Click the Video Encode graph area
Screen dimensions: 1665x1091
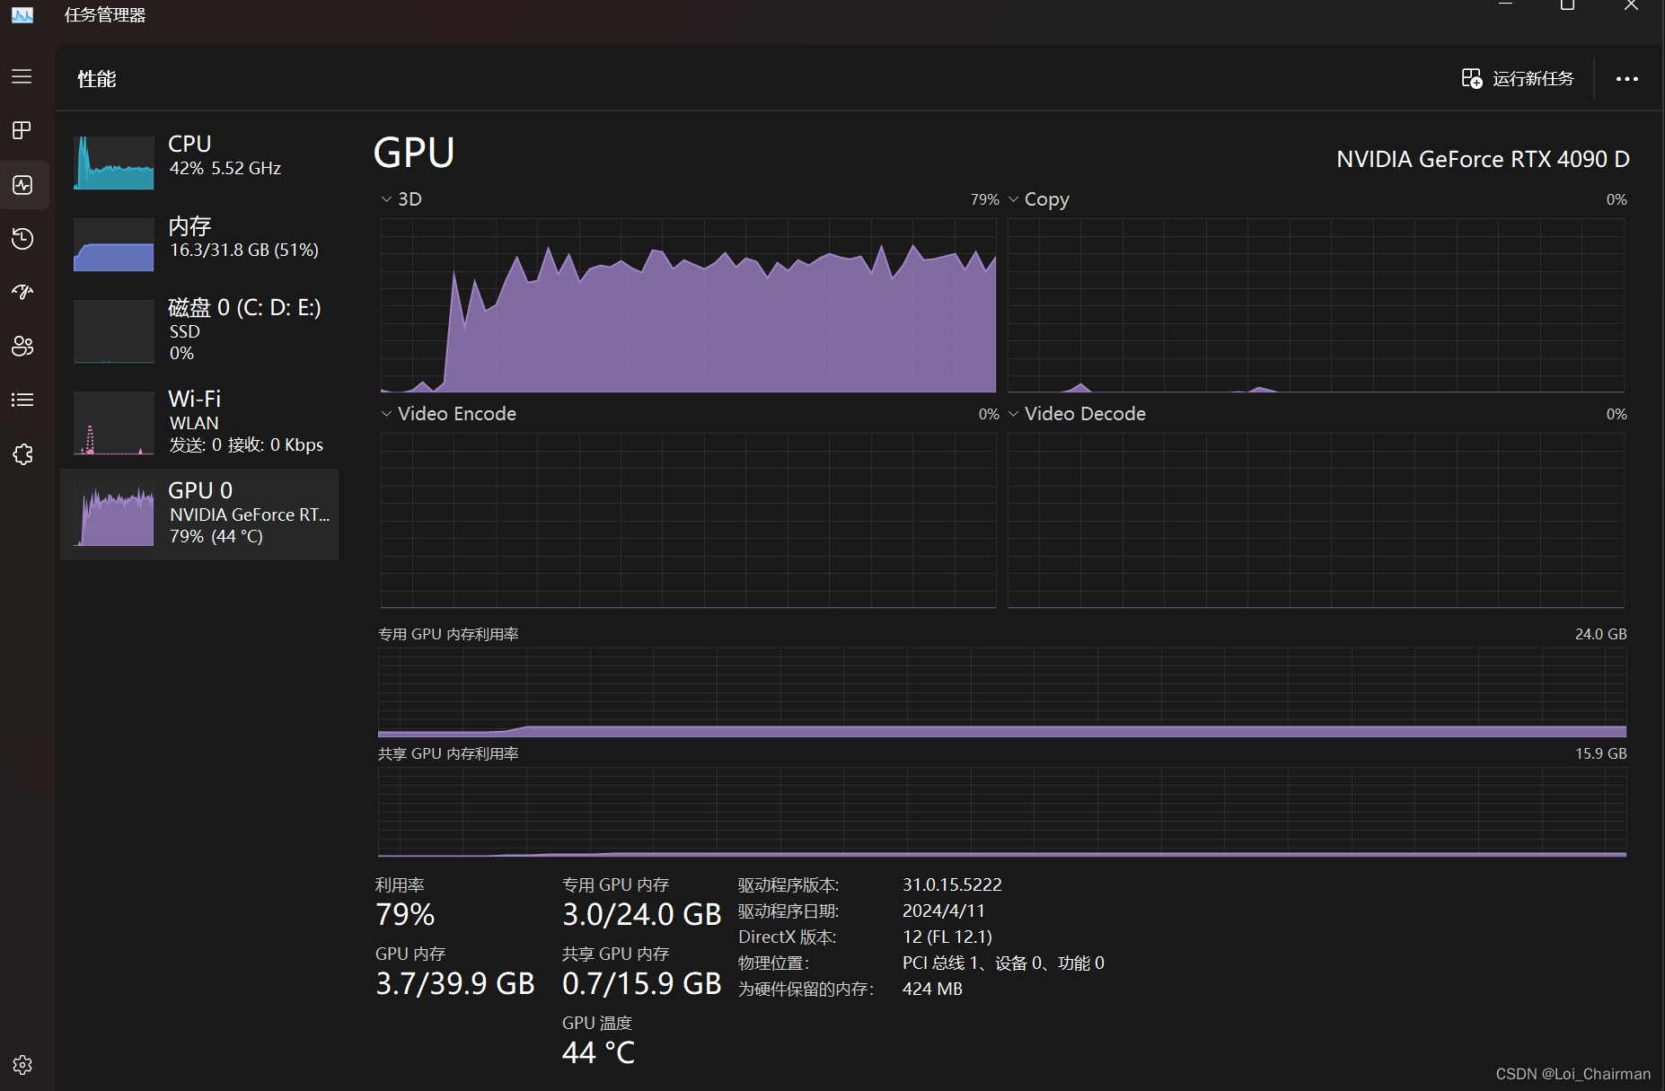689,521
